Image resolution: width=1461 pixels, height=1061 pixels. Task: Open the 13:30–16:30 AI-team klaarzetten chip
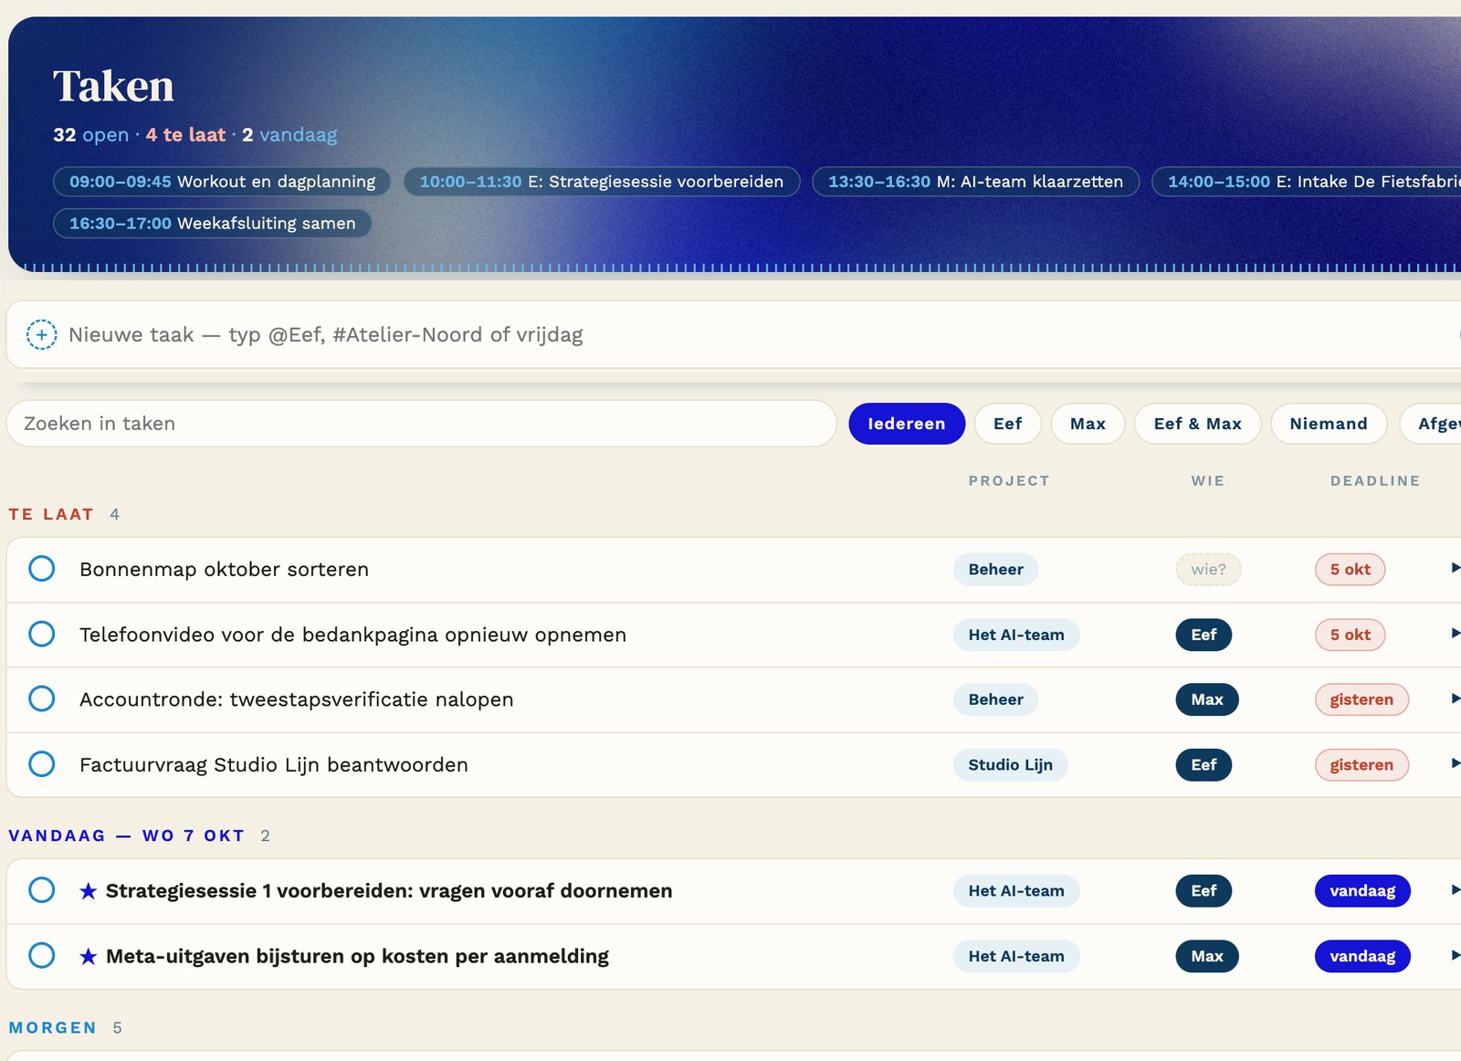click(975, 182)
